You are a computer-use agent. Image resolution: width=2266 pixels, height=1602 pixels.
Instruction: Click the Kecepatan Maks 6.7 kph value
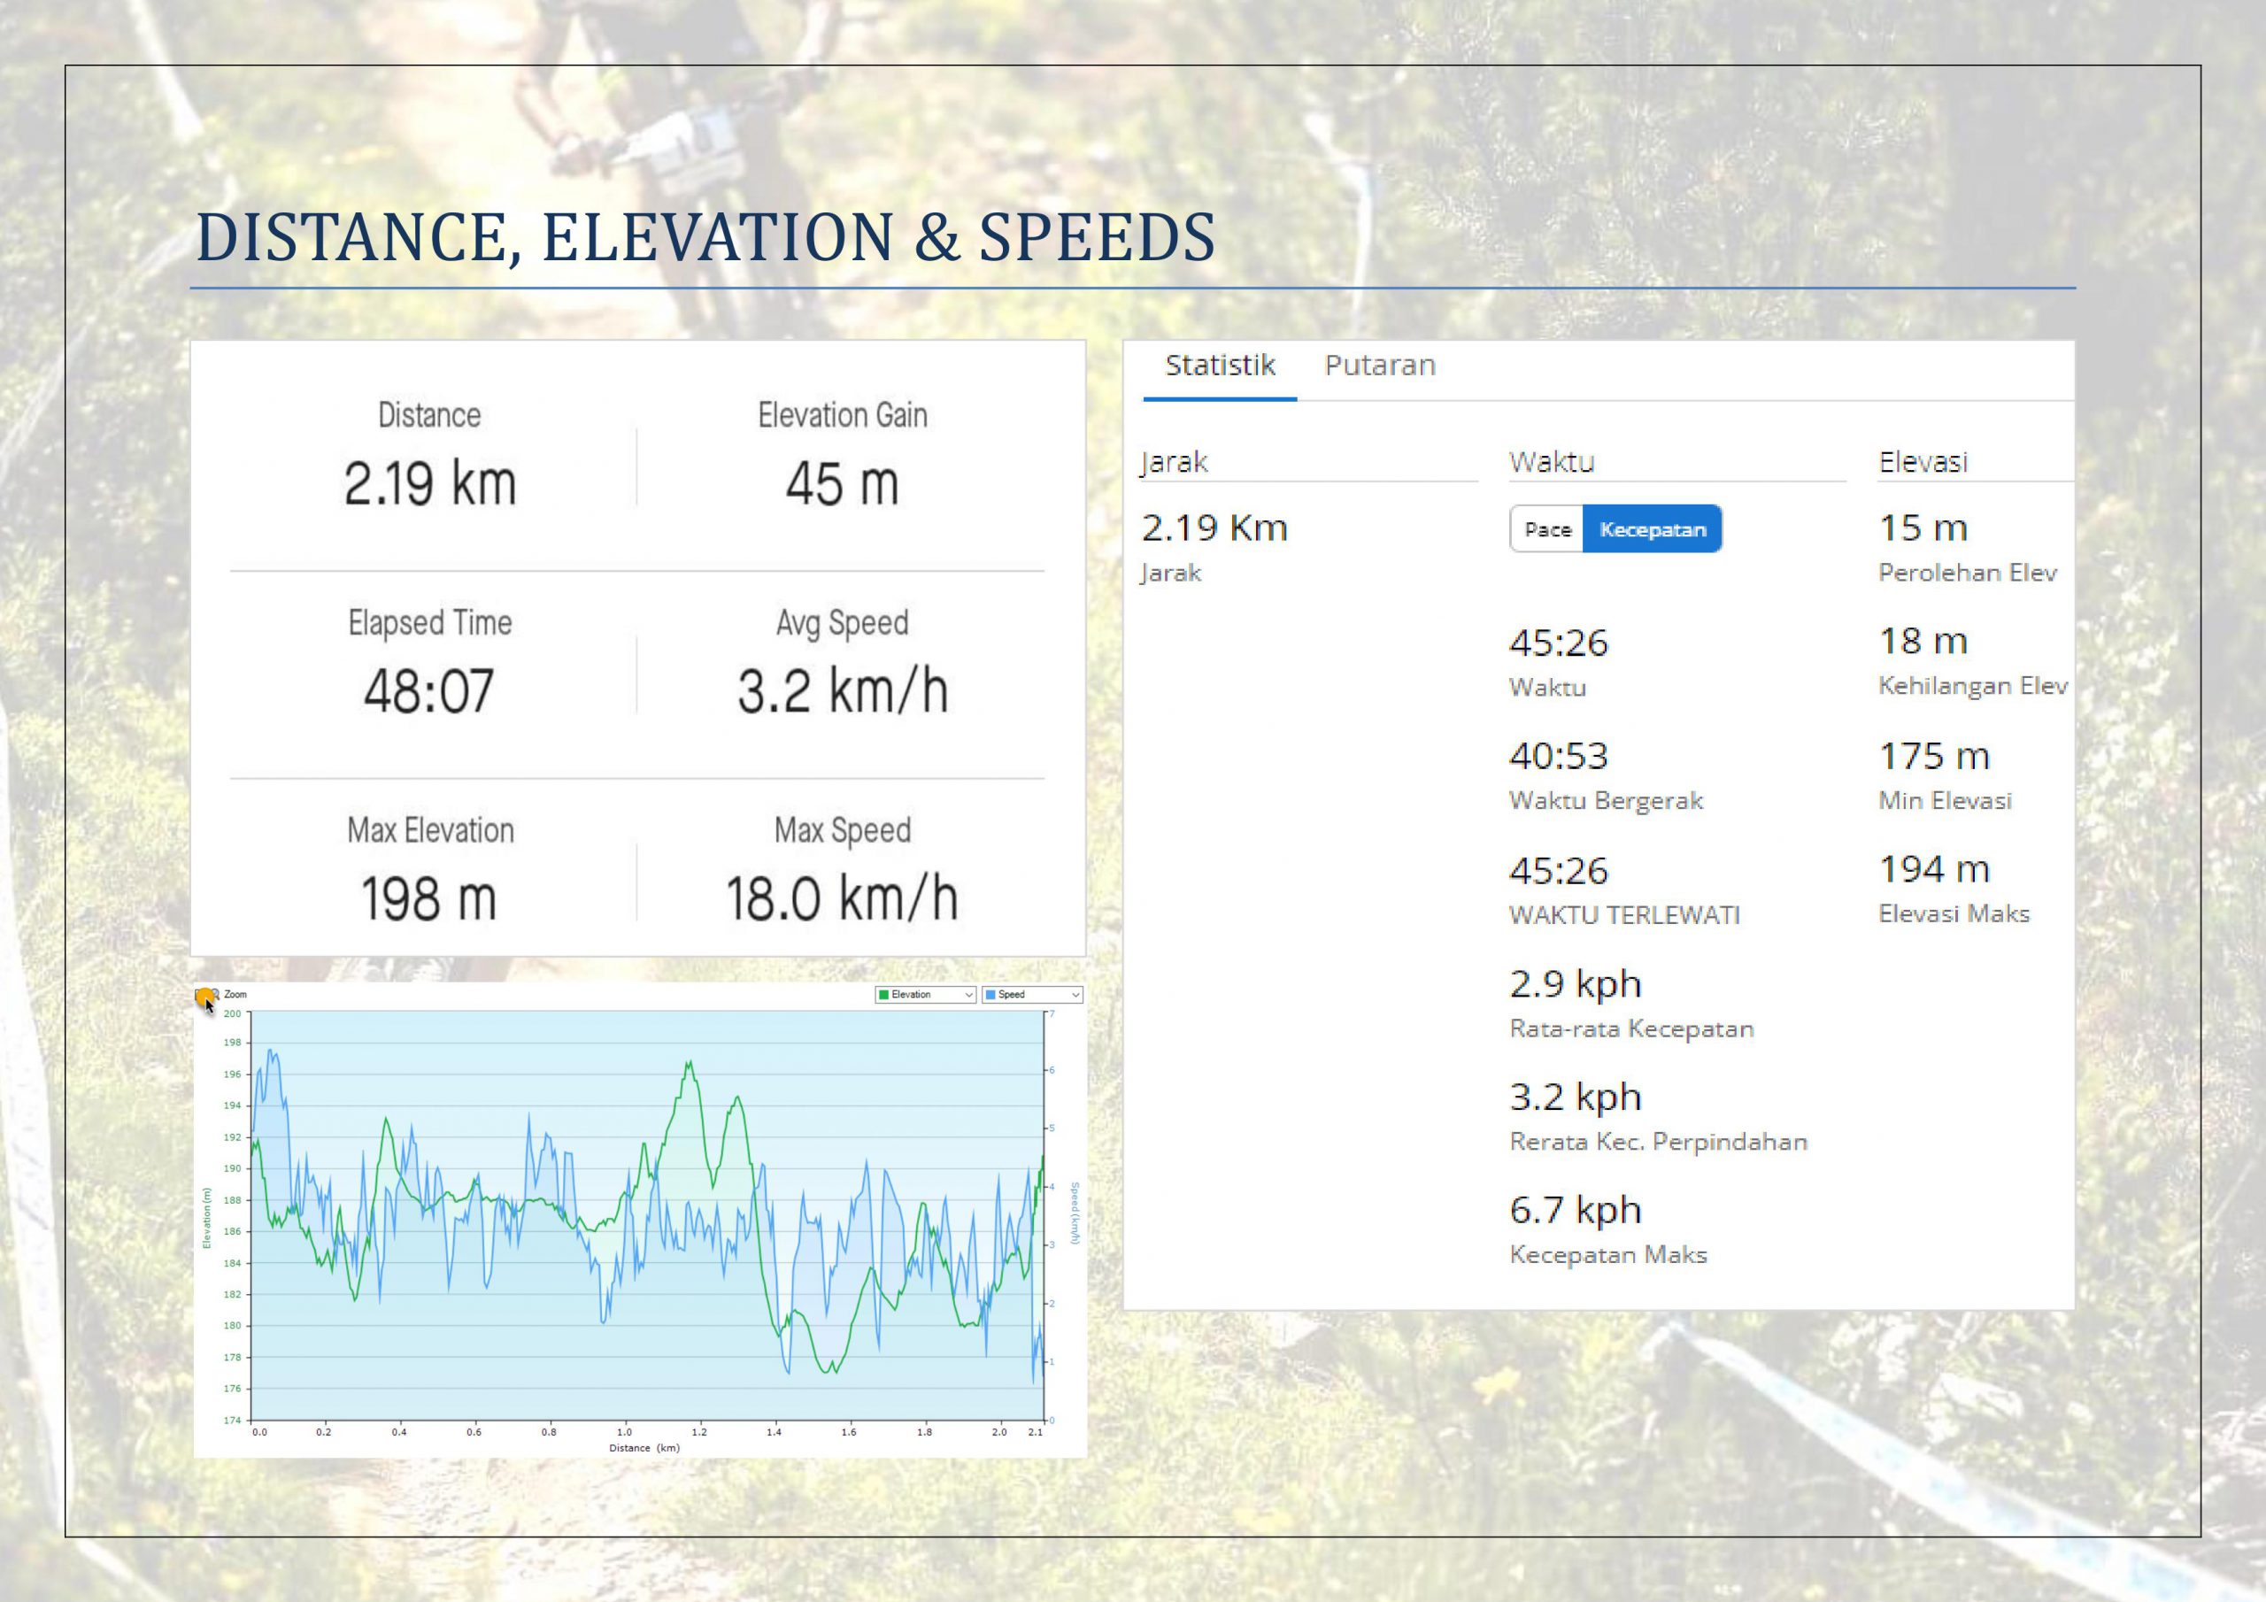(1576, 1210)
